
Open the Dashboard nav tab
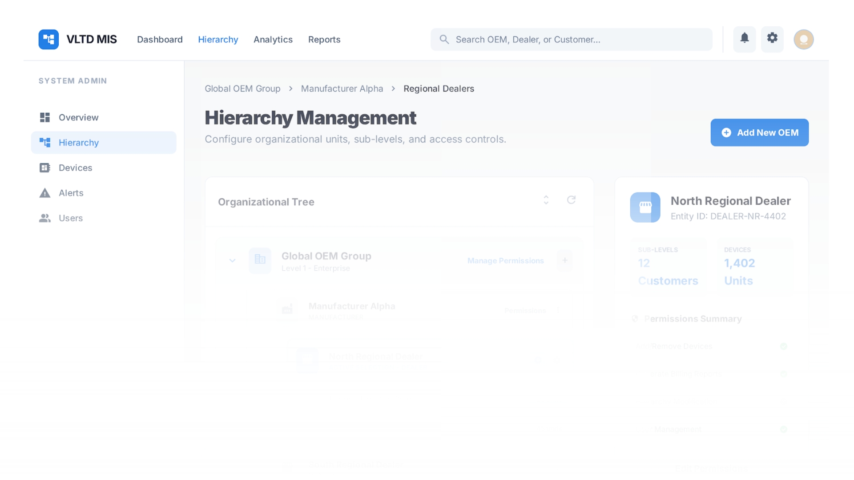160,40
